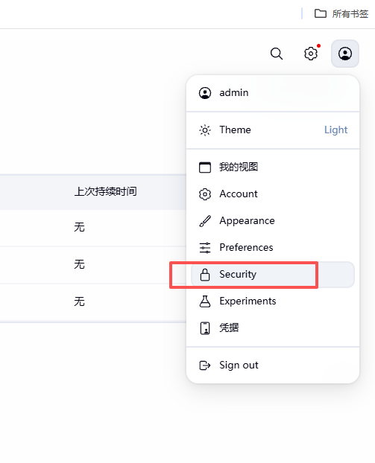Open the 凭据 credentials menu entry
The width and height of the screenshot is (375, 463).
click(273, 328)
